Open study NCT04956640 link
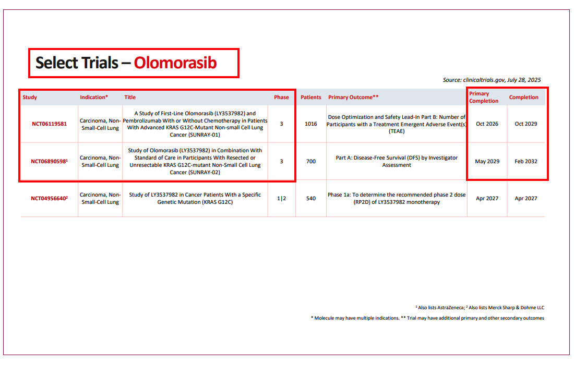This screenshot has width=574, height=365. point(49,199)
